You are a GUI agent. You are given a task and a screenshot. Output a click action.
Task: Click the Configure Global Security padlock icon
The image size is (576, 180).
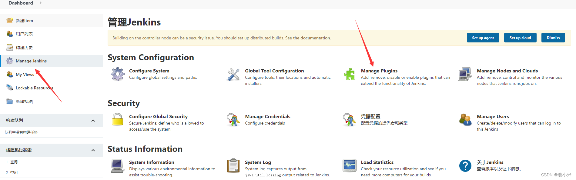point(117,120)
